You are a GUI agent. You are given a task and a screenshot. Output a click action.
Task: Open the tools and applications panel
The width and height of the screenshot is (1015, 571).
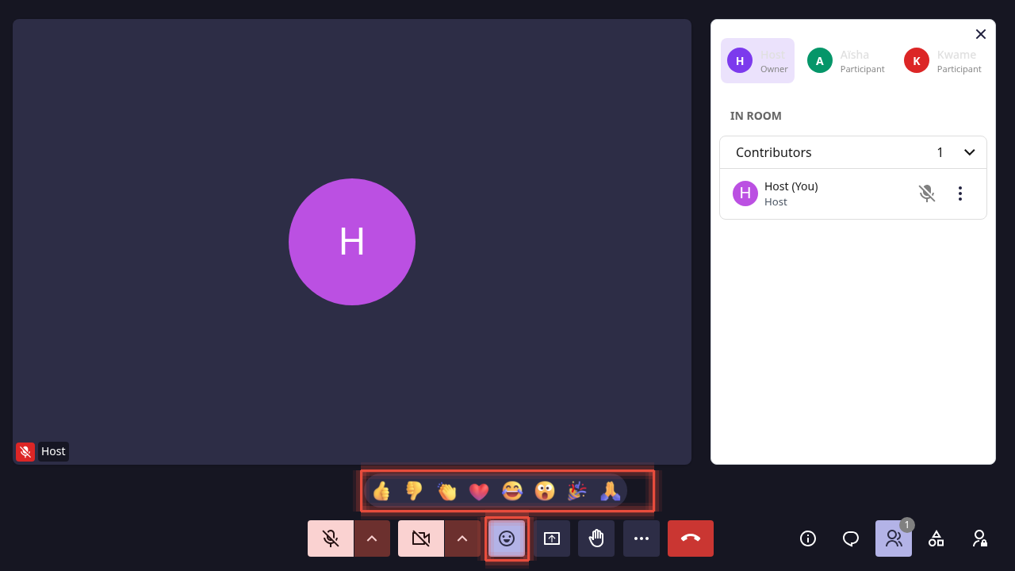936,538
